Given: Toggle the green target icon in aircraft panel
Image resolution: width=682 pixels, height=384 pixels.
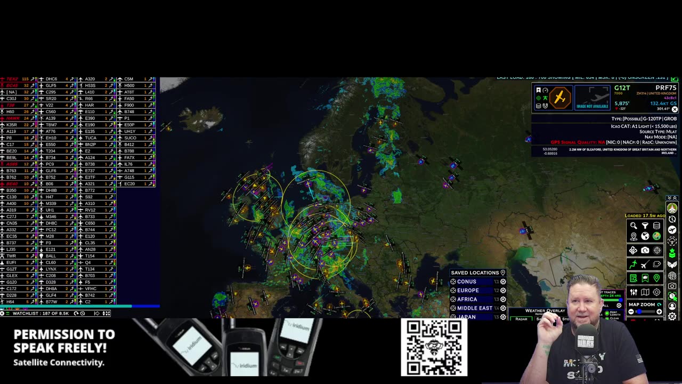Looking at the screenshot, I should click(539, 98).
